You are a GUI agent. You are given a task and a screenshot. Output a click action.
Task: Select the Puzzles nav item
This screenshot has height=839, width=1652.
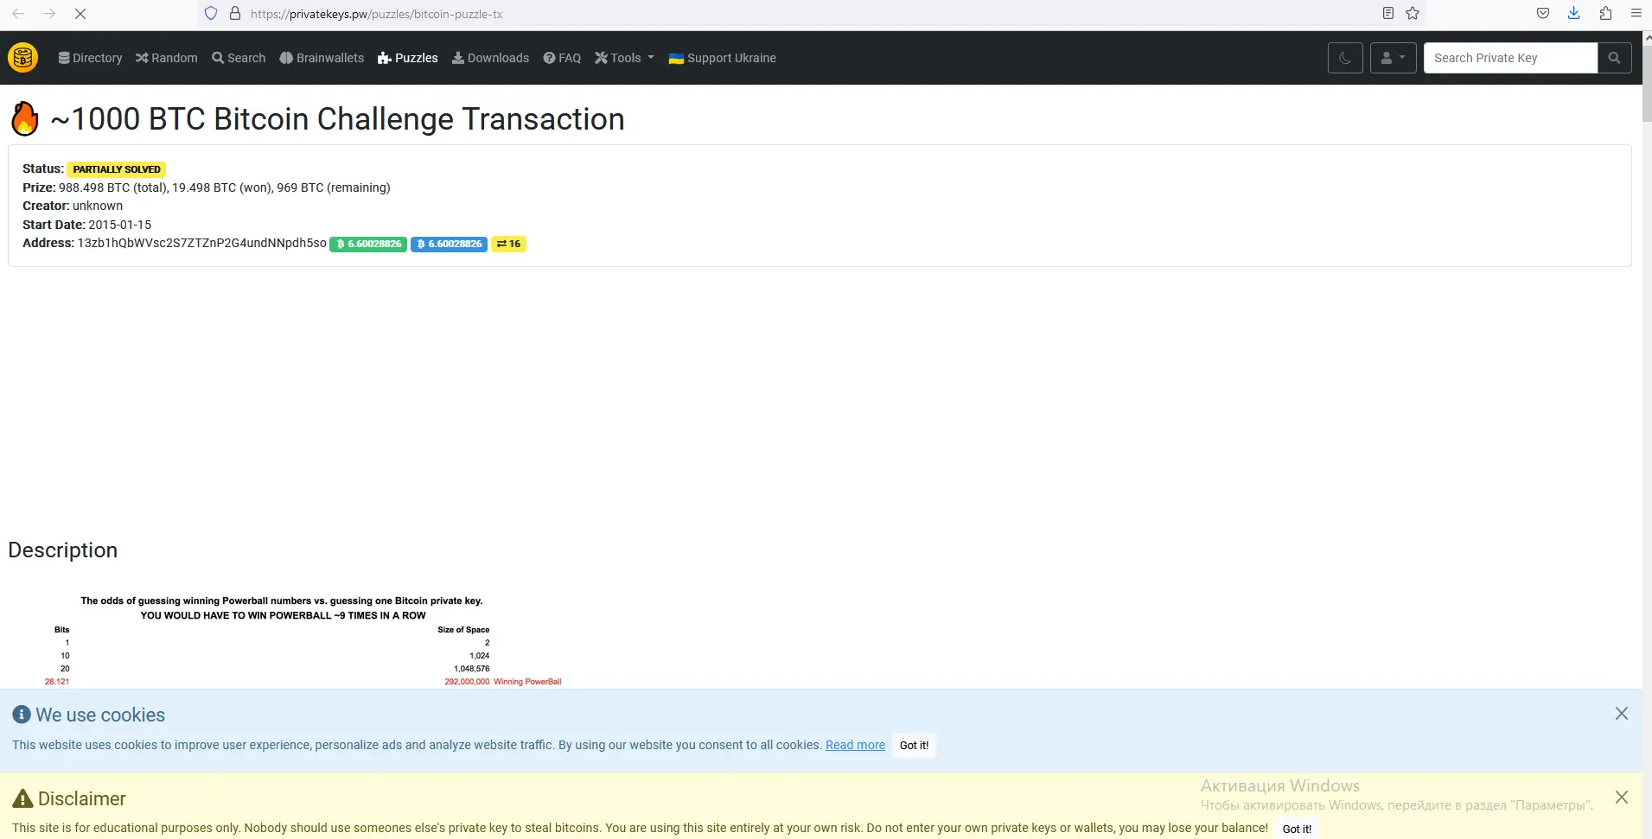(408, 58)
